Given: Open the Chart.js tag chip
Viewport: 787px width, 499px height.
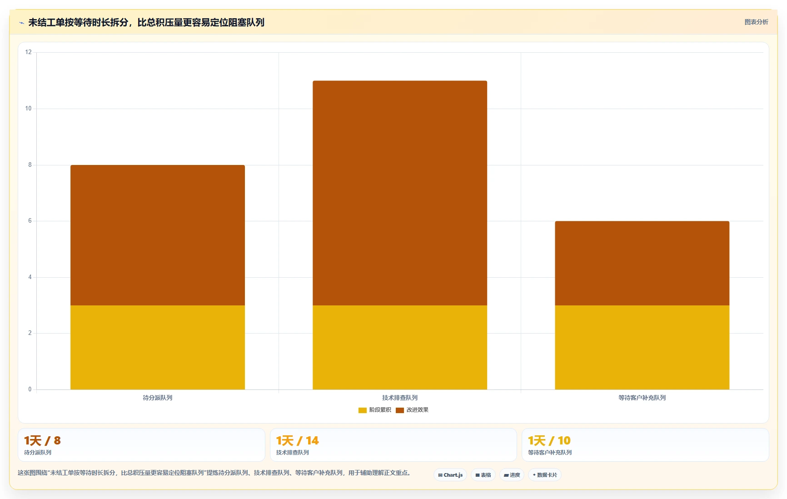Looking at the screenshot, I should [450, 475].
